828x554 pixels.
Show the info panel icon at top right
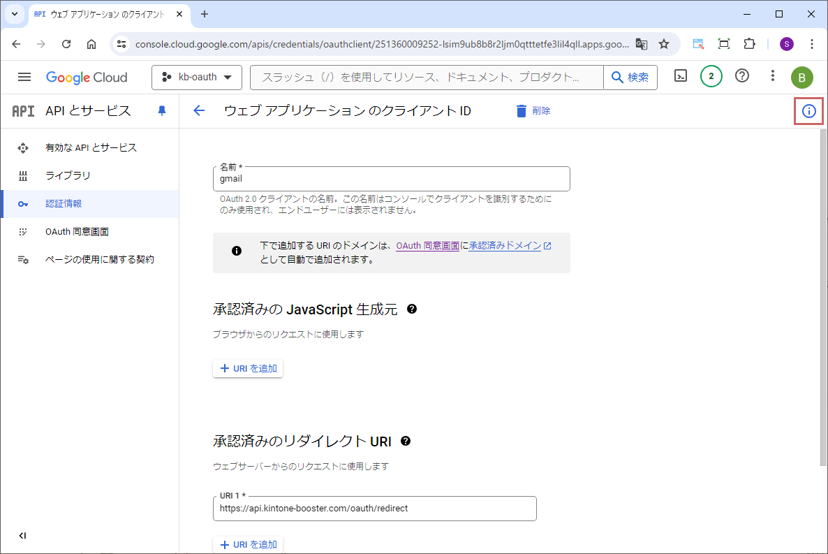tap(808, 111)
